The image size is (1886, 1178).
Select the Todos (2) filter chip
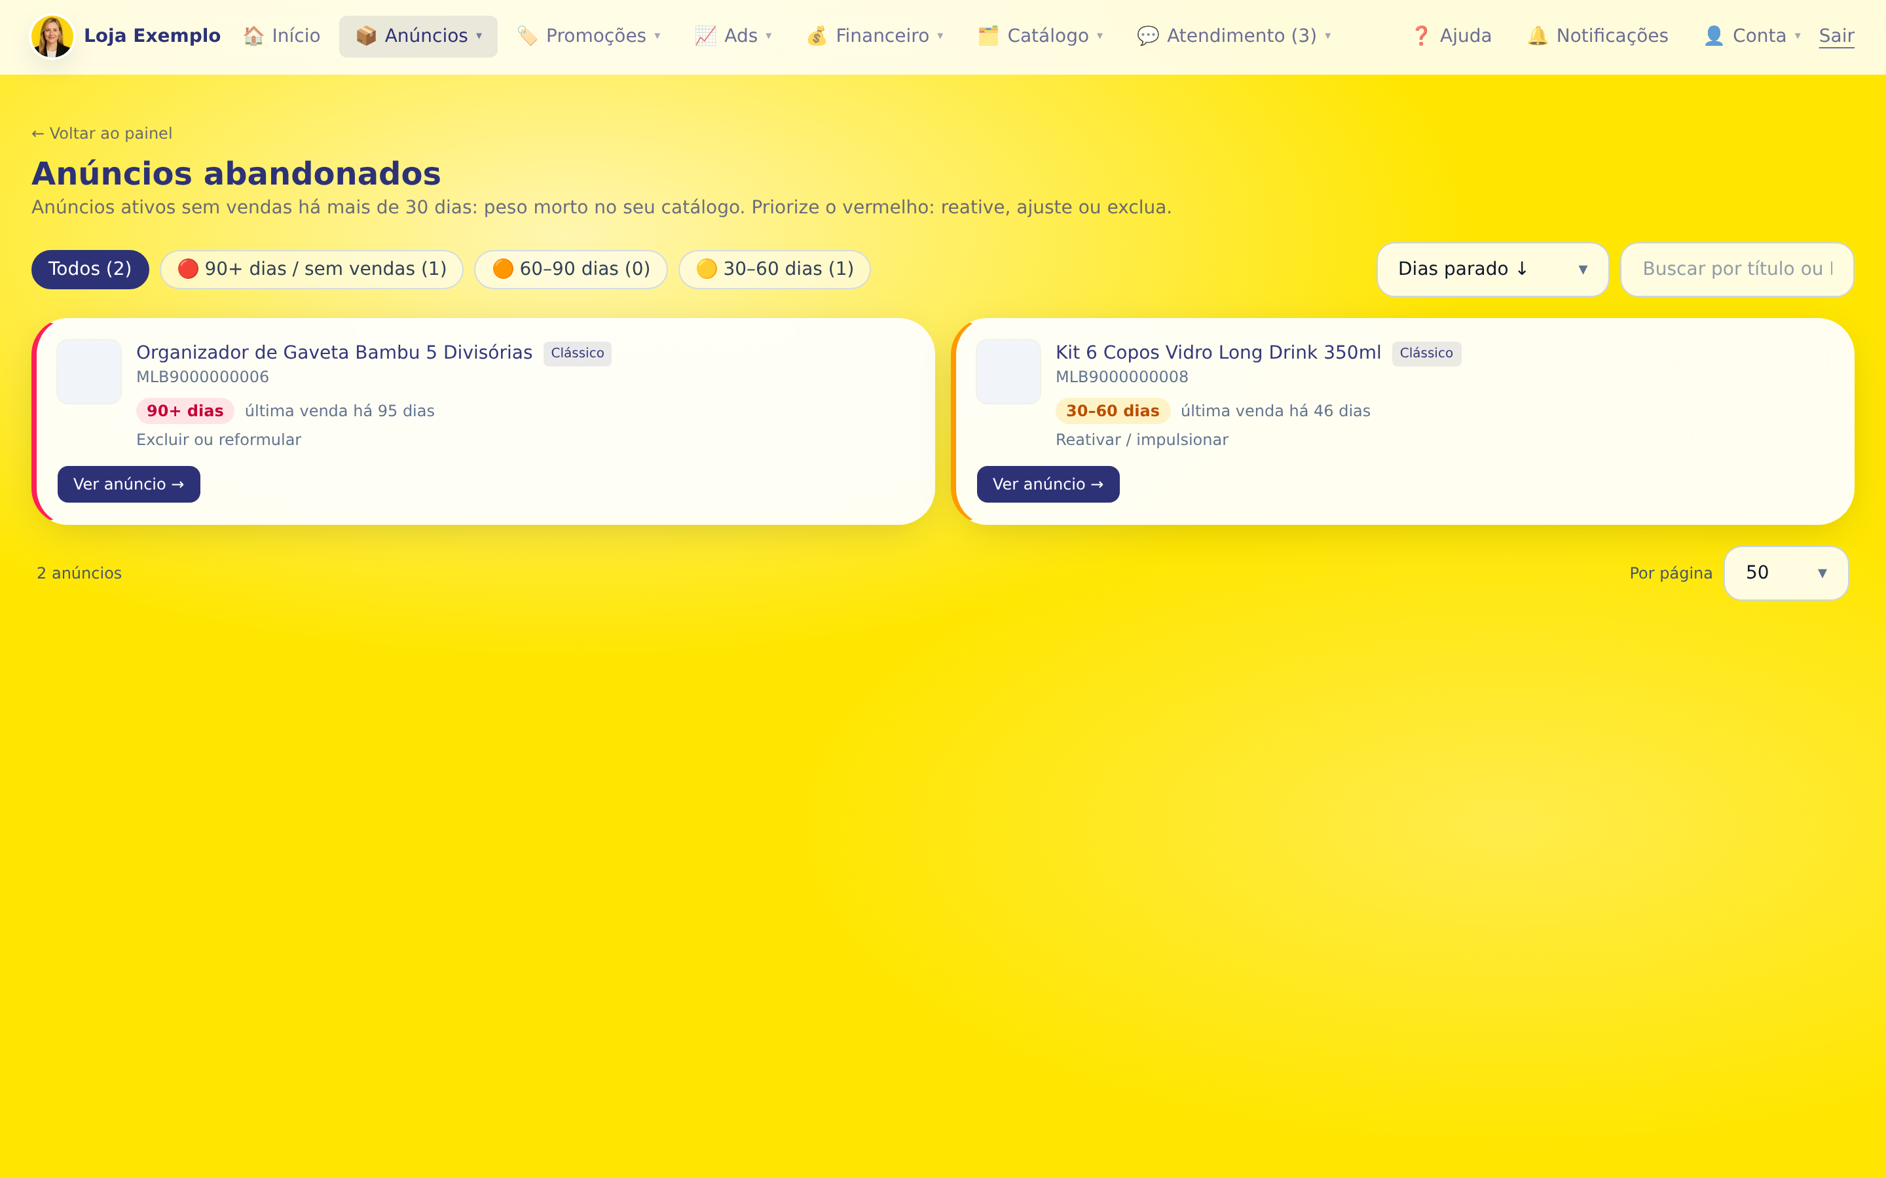90,270
